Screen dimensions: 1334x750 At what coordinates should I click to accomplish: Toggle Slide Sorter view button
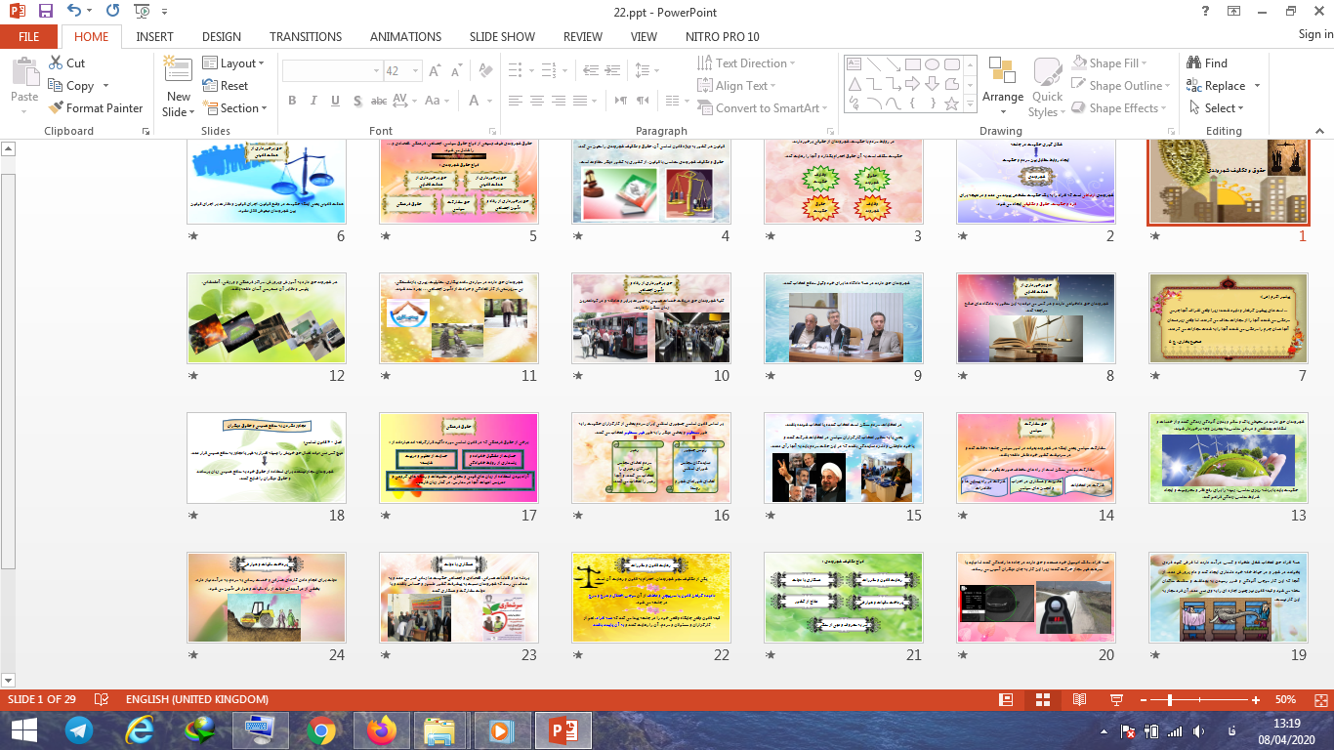coord(1042,700)
